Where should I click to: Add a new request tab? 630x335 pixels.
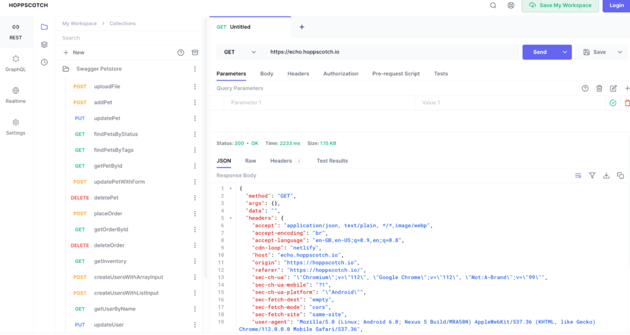[302, 27]
